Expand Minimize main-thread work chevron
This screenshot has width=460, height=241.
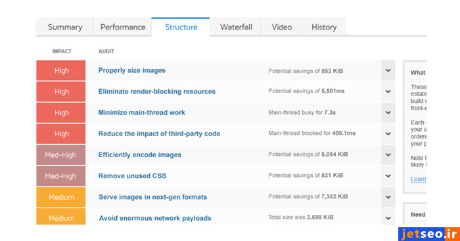point(388,113)
